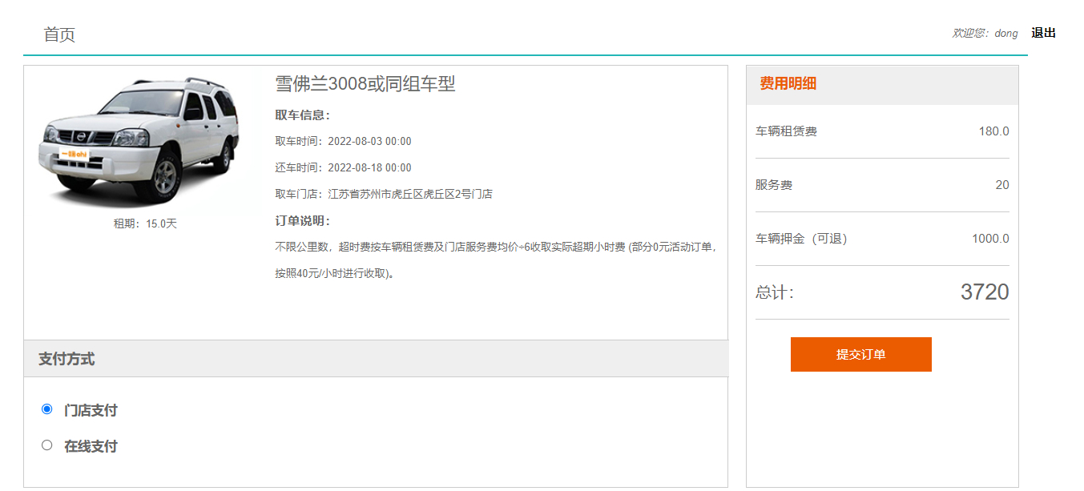
Task: Click the 门店支付 label text
Action: pyautogui.click(x=91, y=411)
